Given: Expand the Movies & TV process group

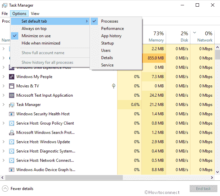Looking at the screenshot, I should click(x=4, y=86).
